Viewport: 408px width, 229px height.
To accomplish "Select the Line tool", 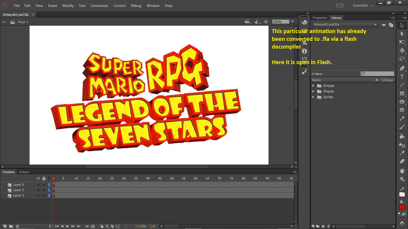I will coord(402,85).
